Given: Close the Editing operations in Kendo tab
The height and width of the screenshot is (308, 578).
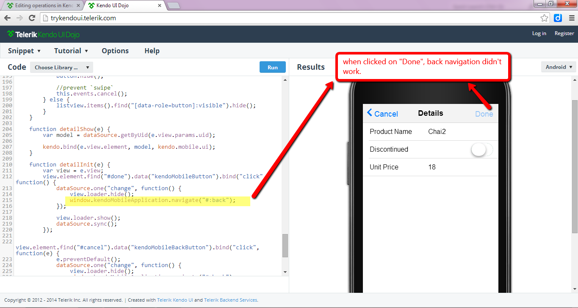Looking at the screenshot, I should [x=78, y=5].
